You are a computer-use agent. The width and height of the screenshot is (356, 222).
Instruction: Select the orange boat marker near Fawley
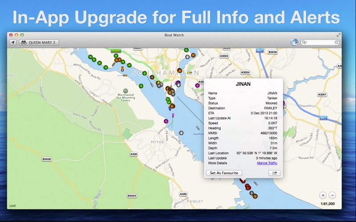[x=255, y=196]
